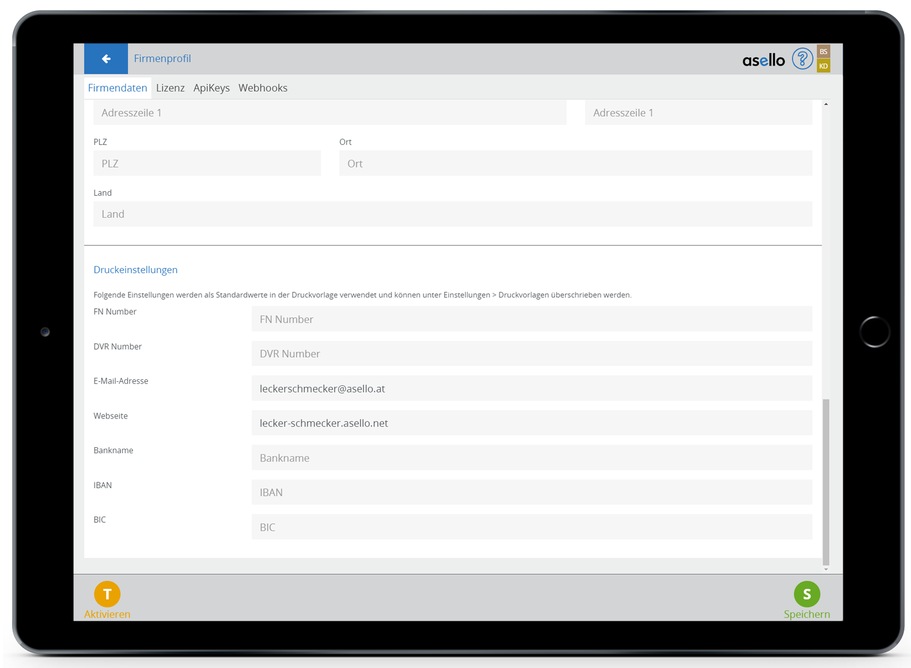
Task: Click the Land text field
Action: [452, 214]
